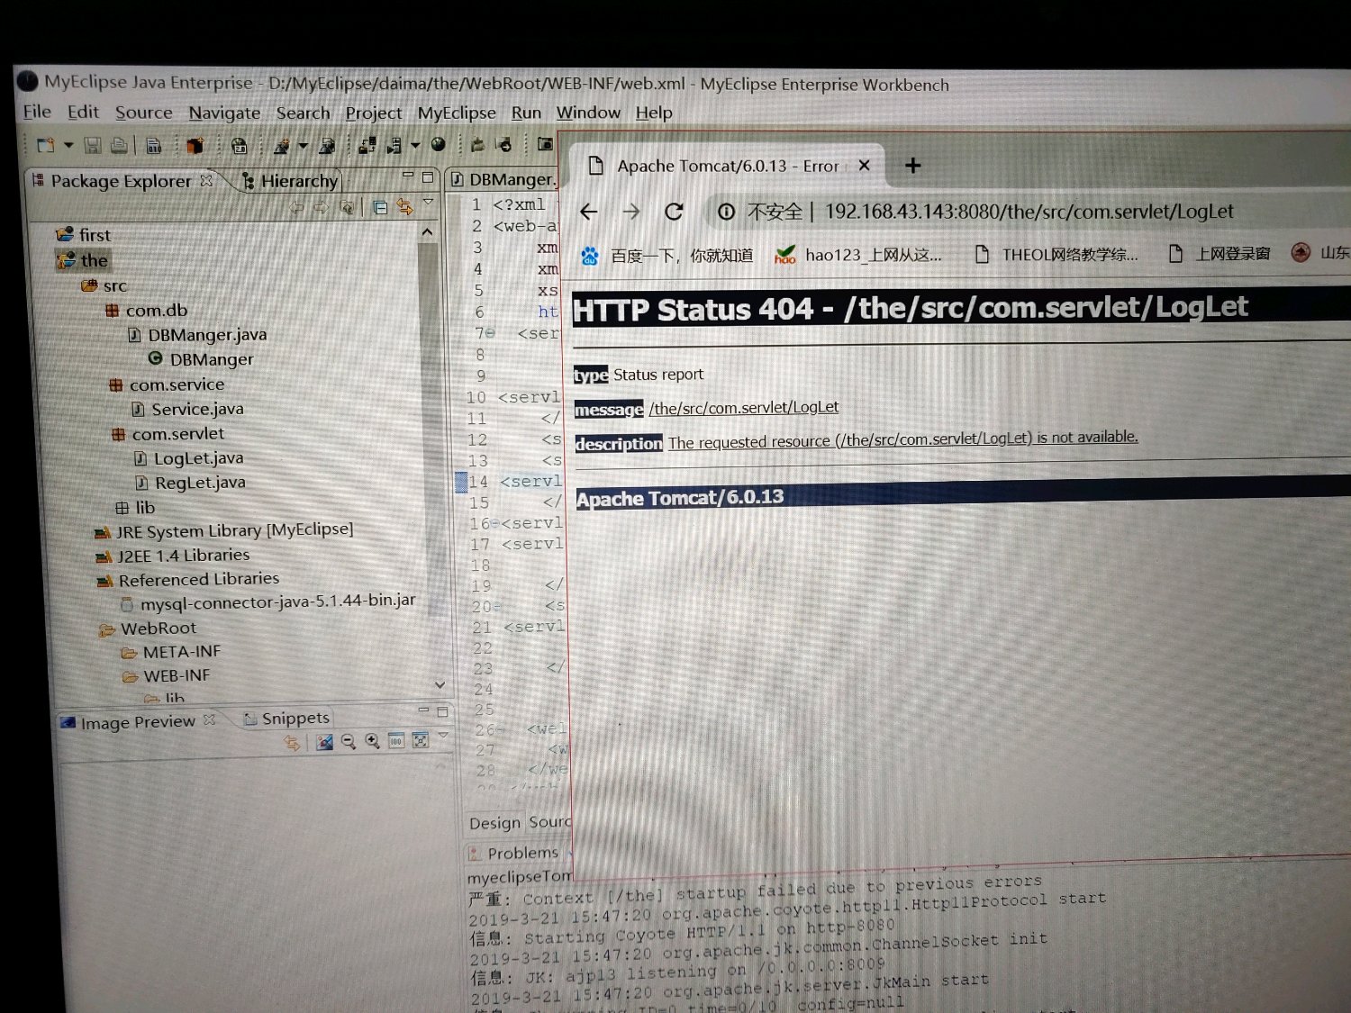The image size is (1351, 1013).
Task: Toggle the sync arrows in Image Preview toolbar
Action: [x=292, y=743]
